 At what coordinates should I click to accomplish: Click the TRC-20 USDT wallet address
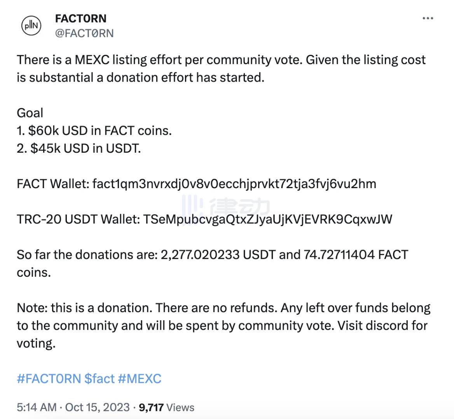point(268,220)
